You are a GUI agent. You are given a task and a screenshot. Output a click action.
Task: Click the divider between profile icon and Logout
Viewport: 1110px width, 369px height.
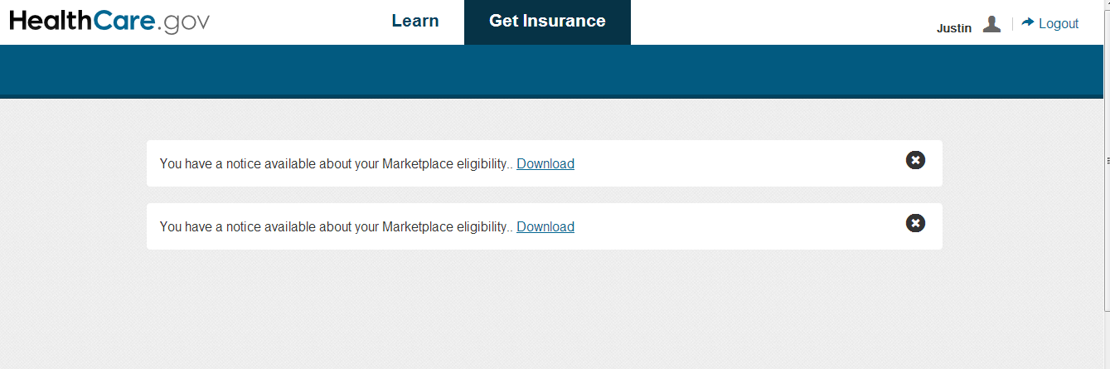[x=1012, y=24]
